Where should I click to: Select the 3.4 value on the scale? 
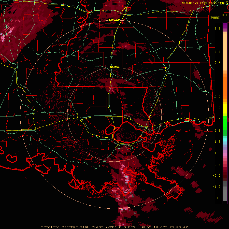(218, 119)
